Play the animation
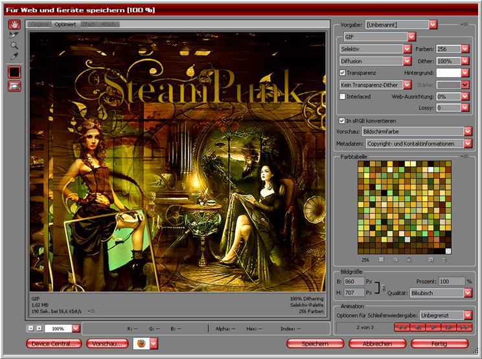 coord(433,327)
